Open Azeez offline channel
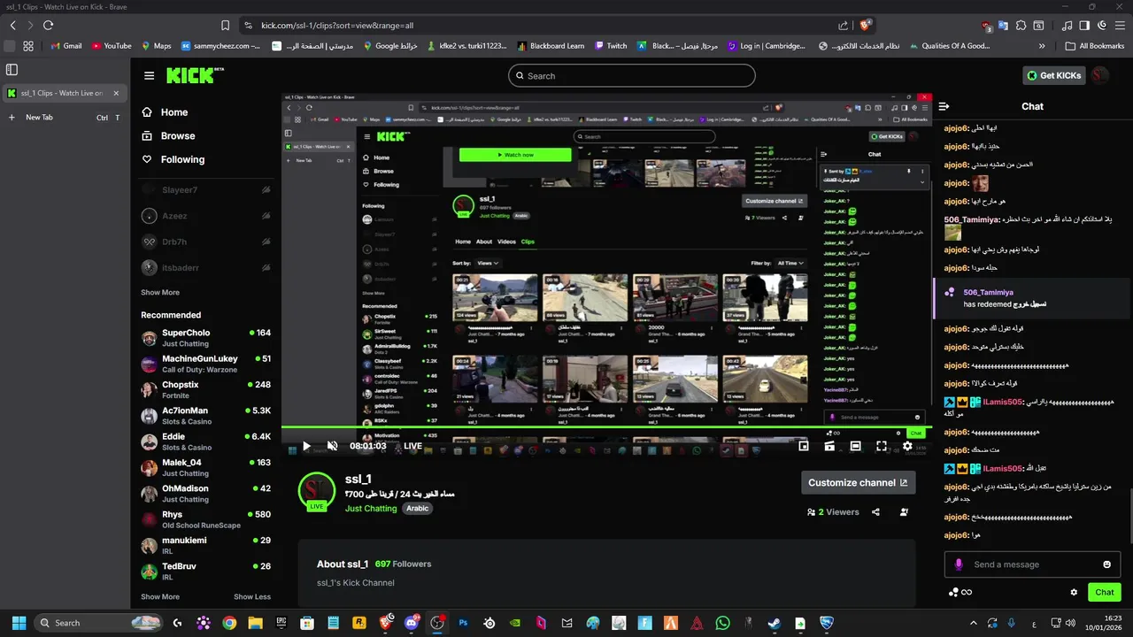Image resolution: width=1133 pixels, height=637 pixels. coord(205,216)
